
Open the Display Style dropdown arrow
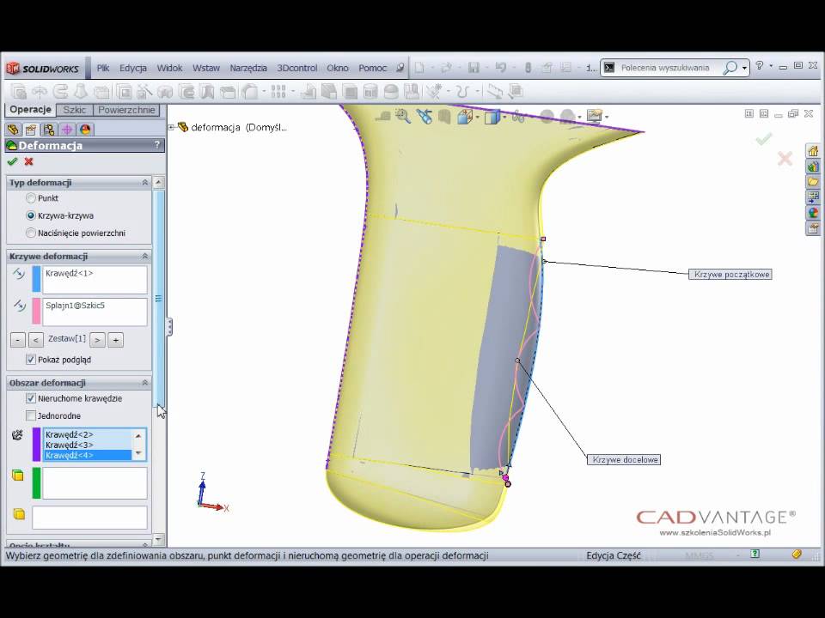tap(504, 116)
